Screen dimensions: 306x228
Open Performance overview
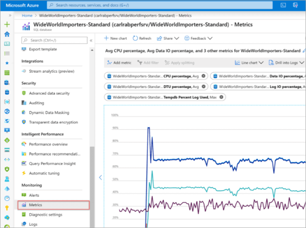48,144
